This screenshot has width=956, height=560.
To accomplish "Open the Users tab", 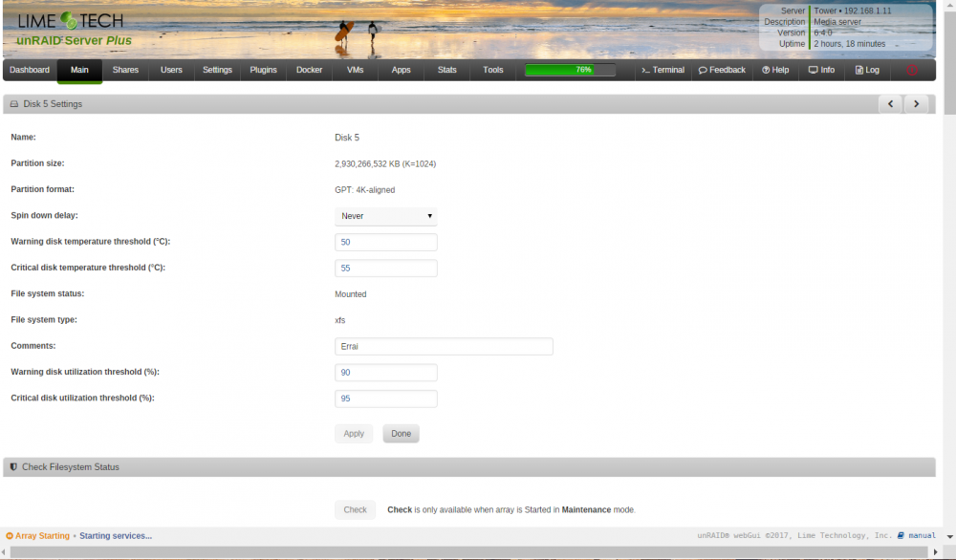I will [171, 70].
